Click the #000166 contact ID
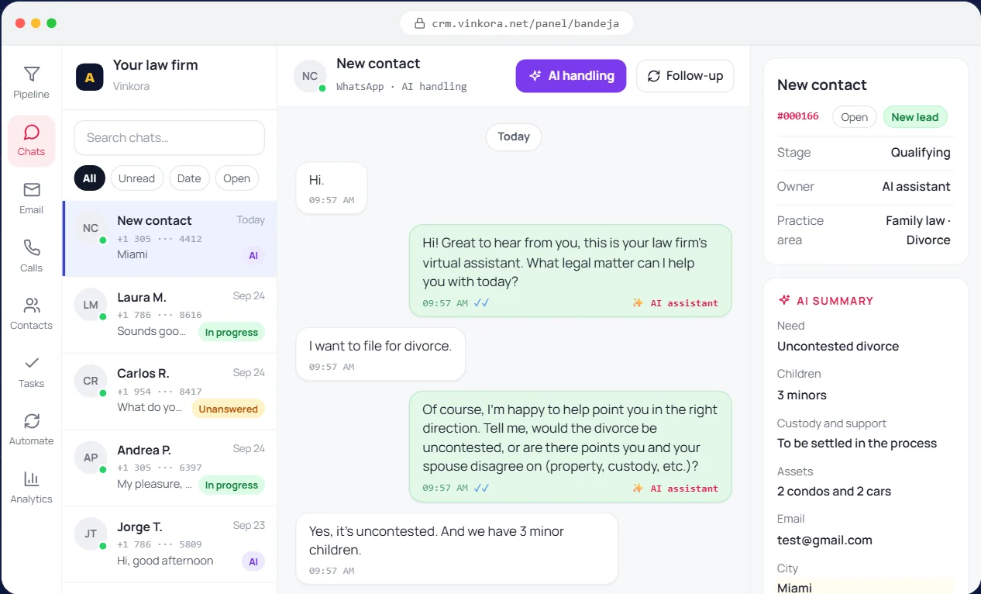Screen dimensions: 981x594 pyautogui.click(x=798, y=116)
